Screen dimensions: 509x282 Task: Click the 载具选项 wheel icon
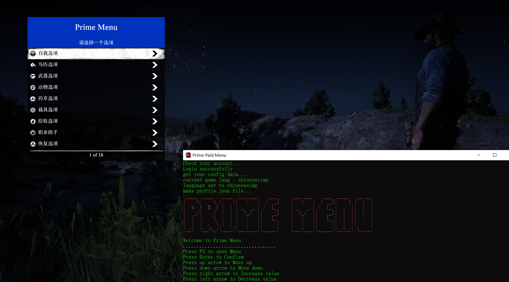click(33, 110)
